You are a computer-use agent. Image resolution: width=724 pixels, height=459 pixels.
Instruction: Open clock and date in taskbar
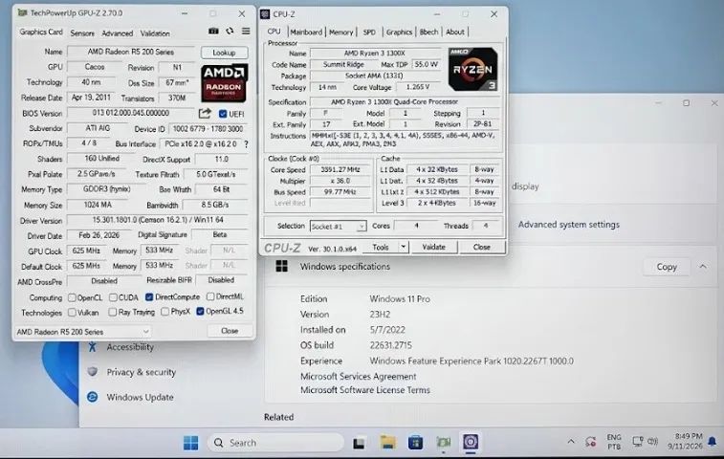685,442
